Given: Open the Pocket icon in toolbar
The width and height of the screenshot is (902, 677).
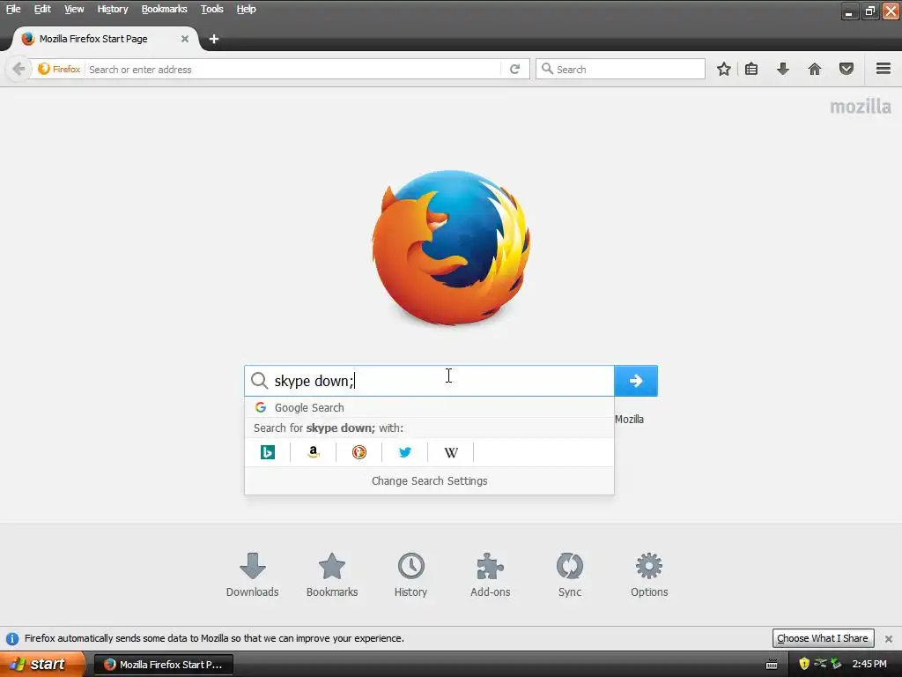Looking at the screenshot, I should tap(847, 69).
